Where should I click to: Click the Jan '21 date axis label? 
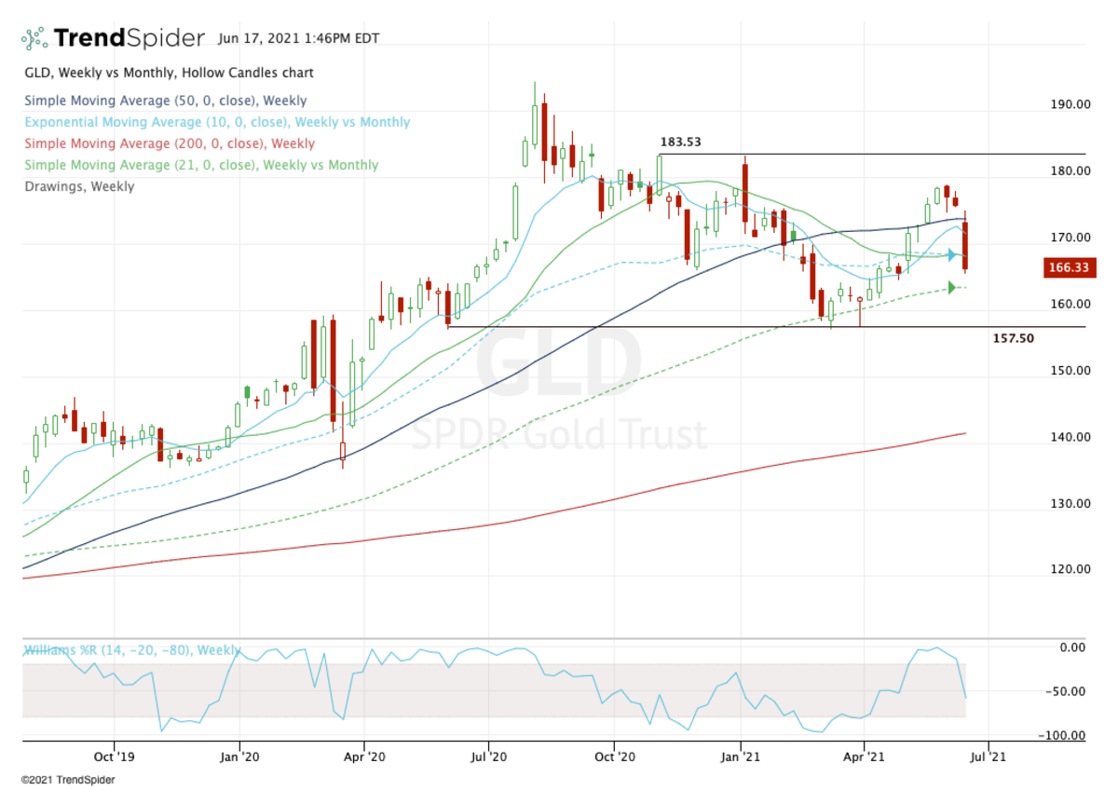point(742,756)
